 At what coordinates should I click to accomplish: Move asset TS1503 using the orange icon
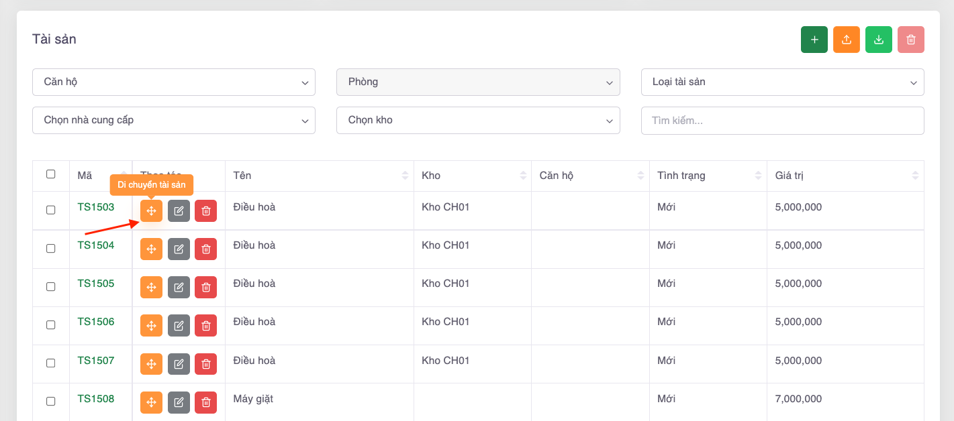coord(151,210)
